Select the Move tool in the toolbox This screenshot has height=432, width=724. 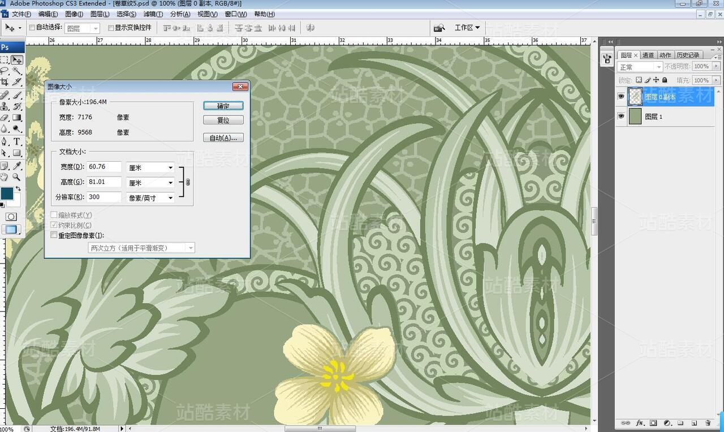pyautogui.click(x=17, y=59)
